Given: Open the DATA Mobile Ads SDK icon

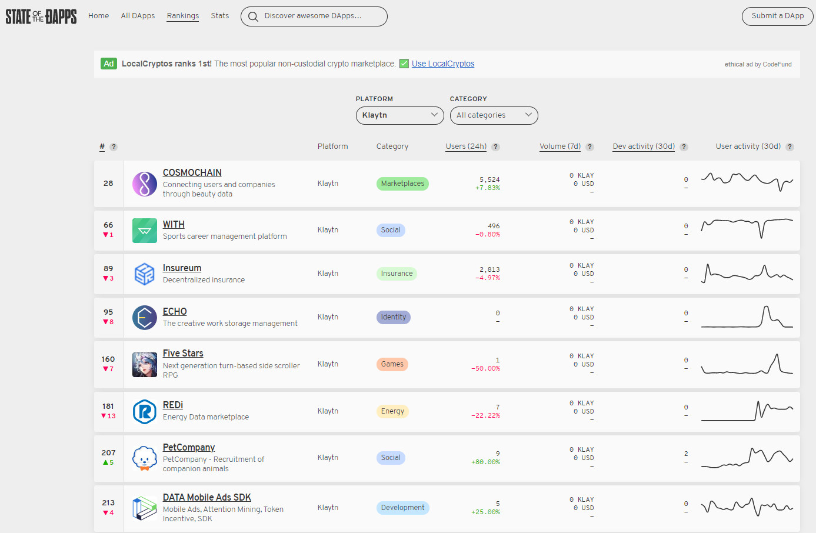Looking at the screenshot, I should (x=145, y=508).
